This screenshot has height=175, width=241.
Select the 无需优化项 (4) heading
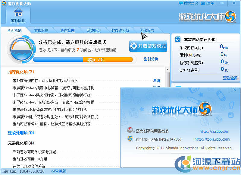pos(21,143)
